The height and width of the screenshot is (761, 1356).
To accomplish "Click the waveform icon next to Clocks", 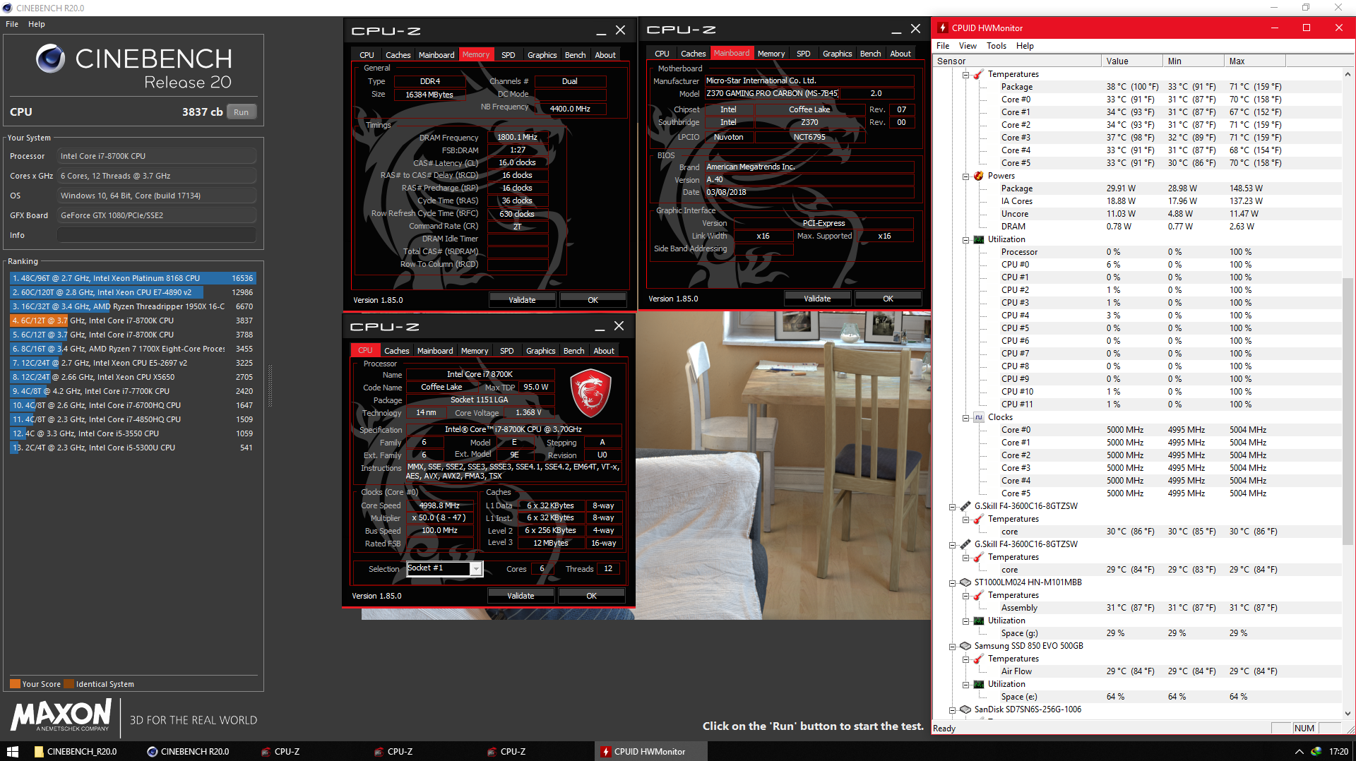I will tap(979, 417).
